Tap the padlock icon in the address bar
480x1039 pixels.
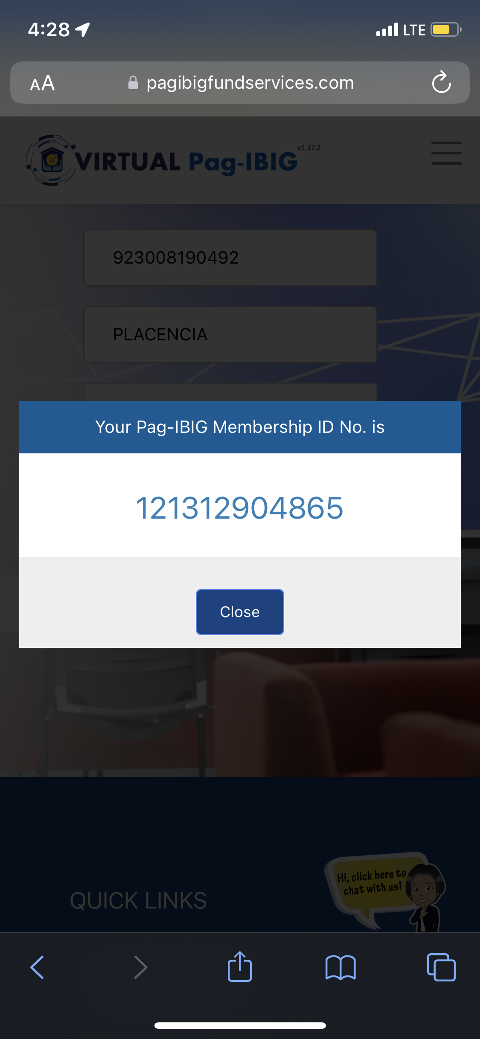[133, 83]
